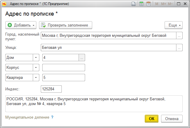190x128 pixels.
Task: Click Проверить заполнение button
Action: [66, 25]
